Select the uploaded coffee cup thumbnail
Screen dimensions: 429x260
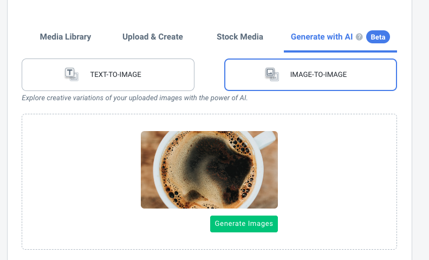tap(209, 170)
